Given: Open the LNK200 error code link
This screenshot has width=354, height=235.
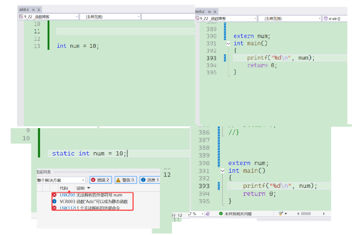Looking at the screenshot, I should (67, 195).
